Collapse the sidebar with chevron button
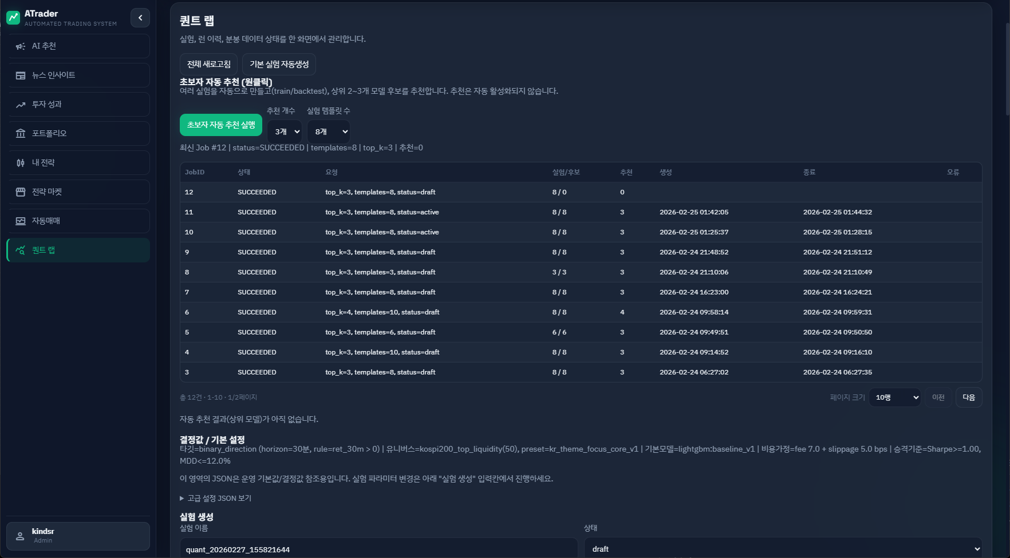This screenshot has width=1010, height=558. 140,18
